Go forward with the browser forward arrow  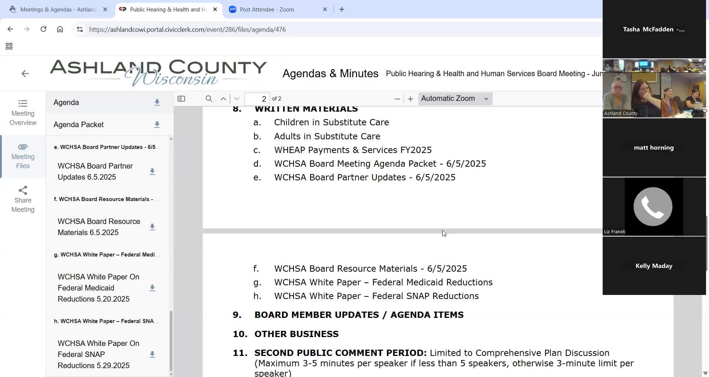click(27, 29)
